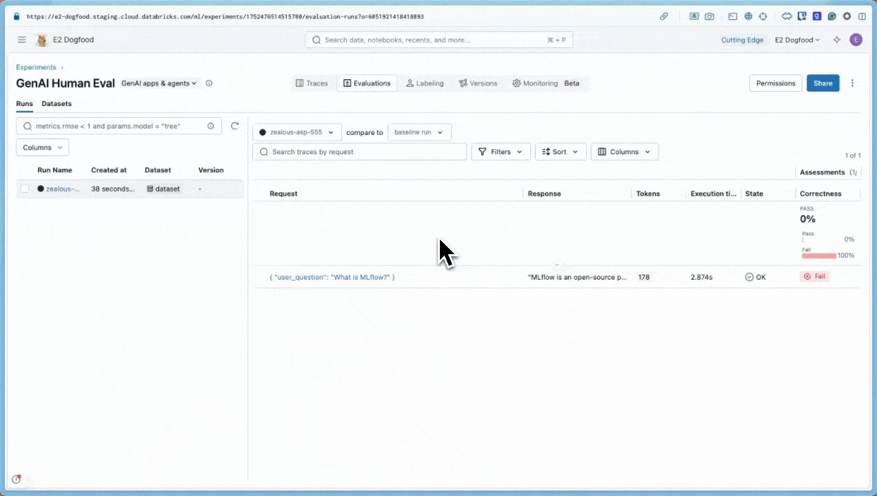Click the dataset cell in runs table
The width and height of the screenshot is (877, 496).
(163, 189)
